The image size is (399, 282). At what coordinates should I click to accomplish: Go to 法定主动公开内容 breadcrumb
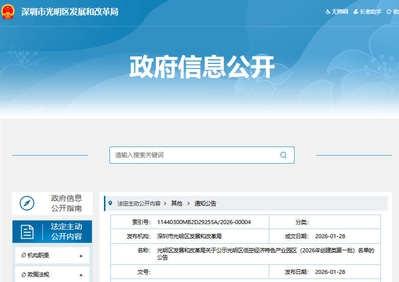[x=139, y=203]
